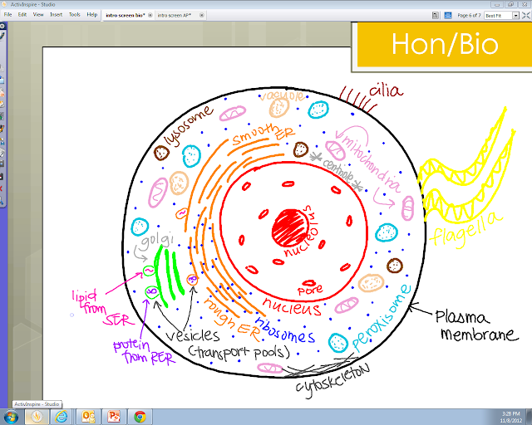532x425 pixels.
Task: Click the magnifier icon at the toolbox bottom
Action: 2,202
